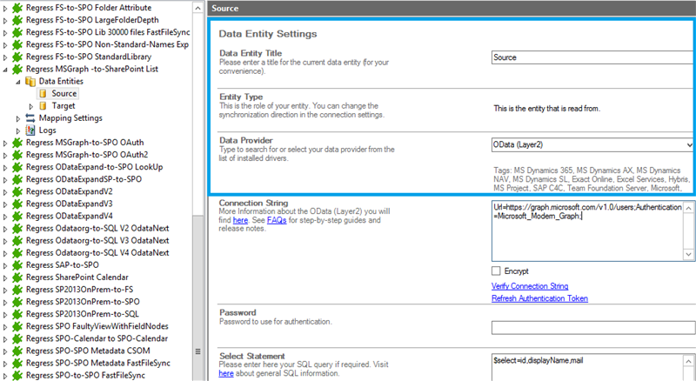This screenshot has width=696, height=381.
Task: Expand the Mapping Settings tree node
Action: click(x=19, y=117)
